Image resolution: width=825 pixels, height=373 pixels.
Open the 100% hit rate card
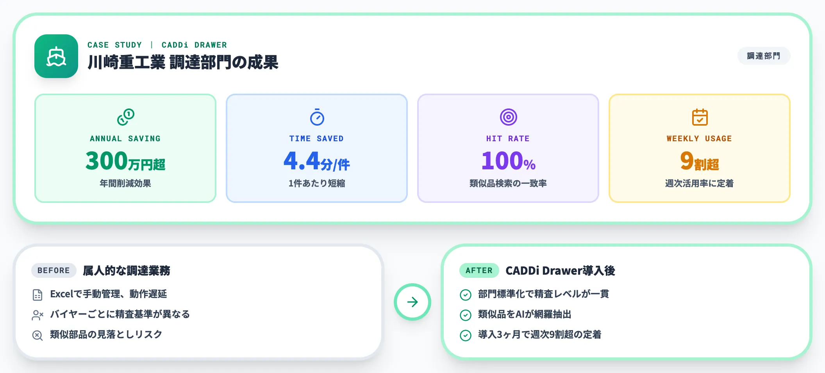tap(508, 148)
